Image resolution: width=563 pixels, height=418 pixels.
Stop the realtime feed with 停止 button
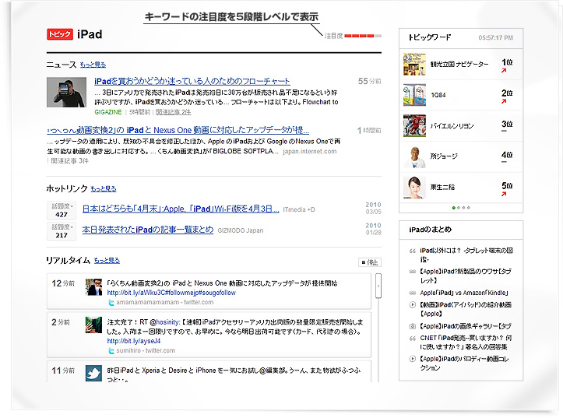click(370, 262)
